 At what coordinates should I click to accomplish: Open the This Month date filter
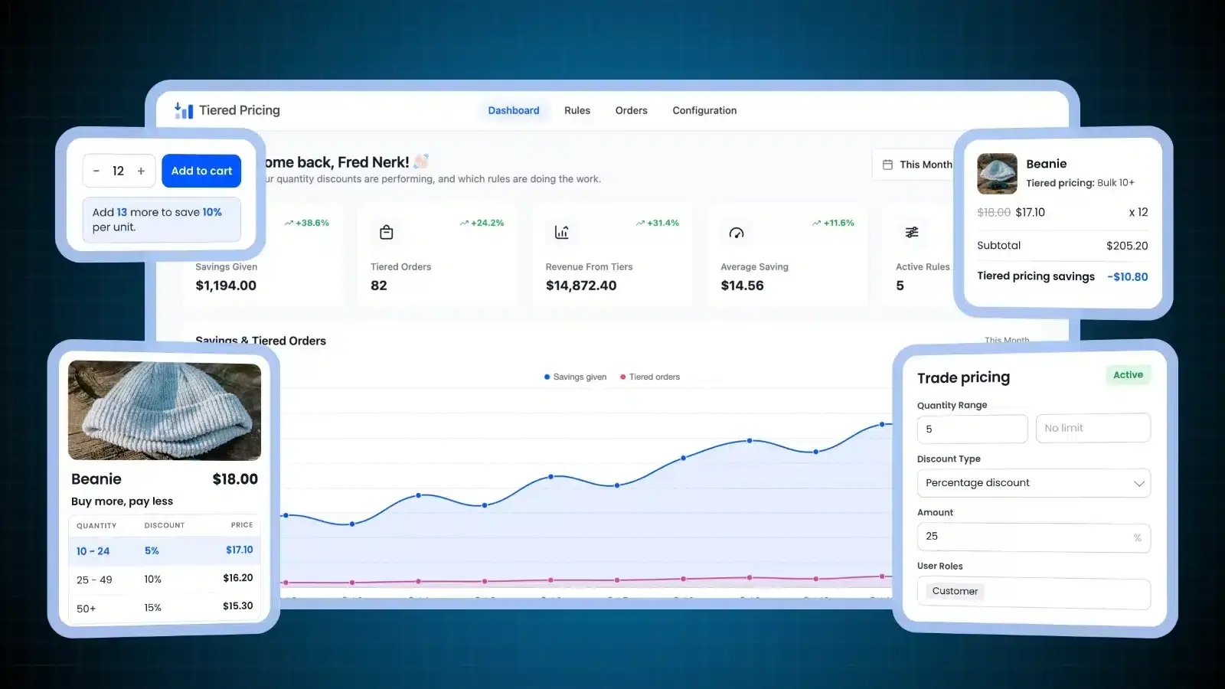(917, 165)
